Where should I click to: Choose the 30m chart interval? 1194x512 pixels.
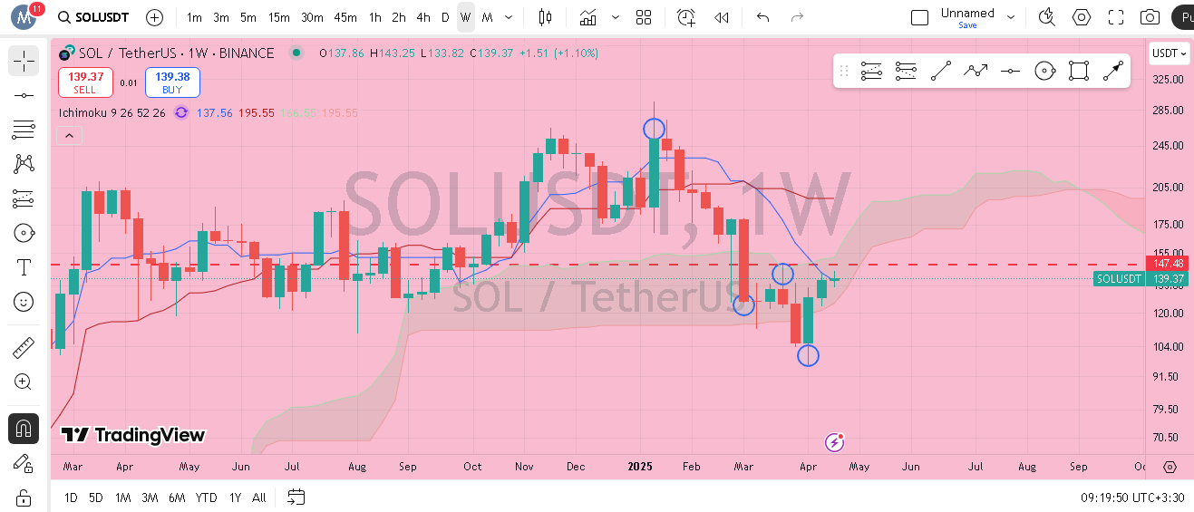click(x=312, y=17)
